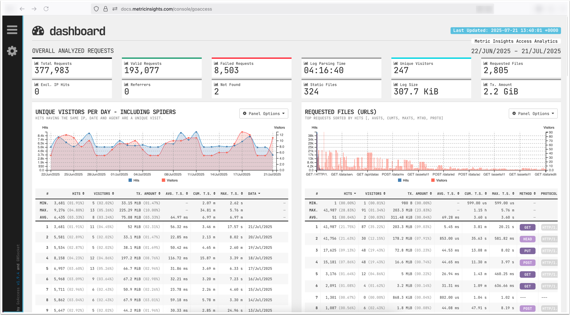The image size is (570, 315).
Task: Open Panel Options for Unique Visitors panel
Action: click(x=264, y=114)
